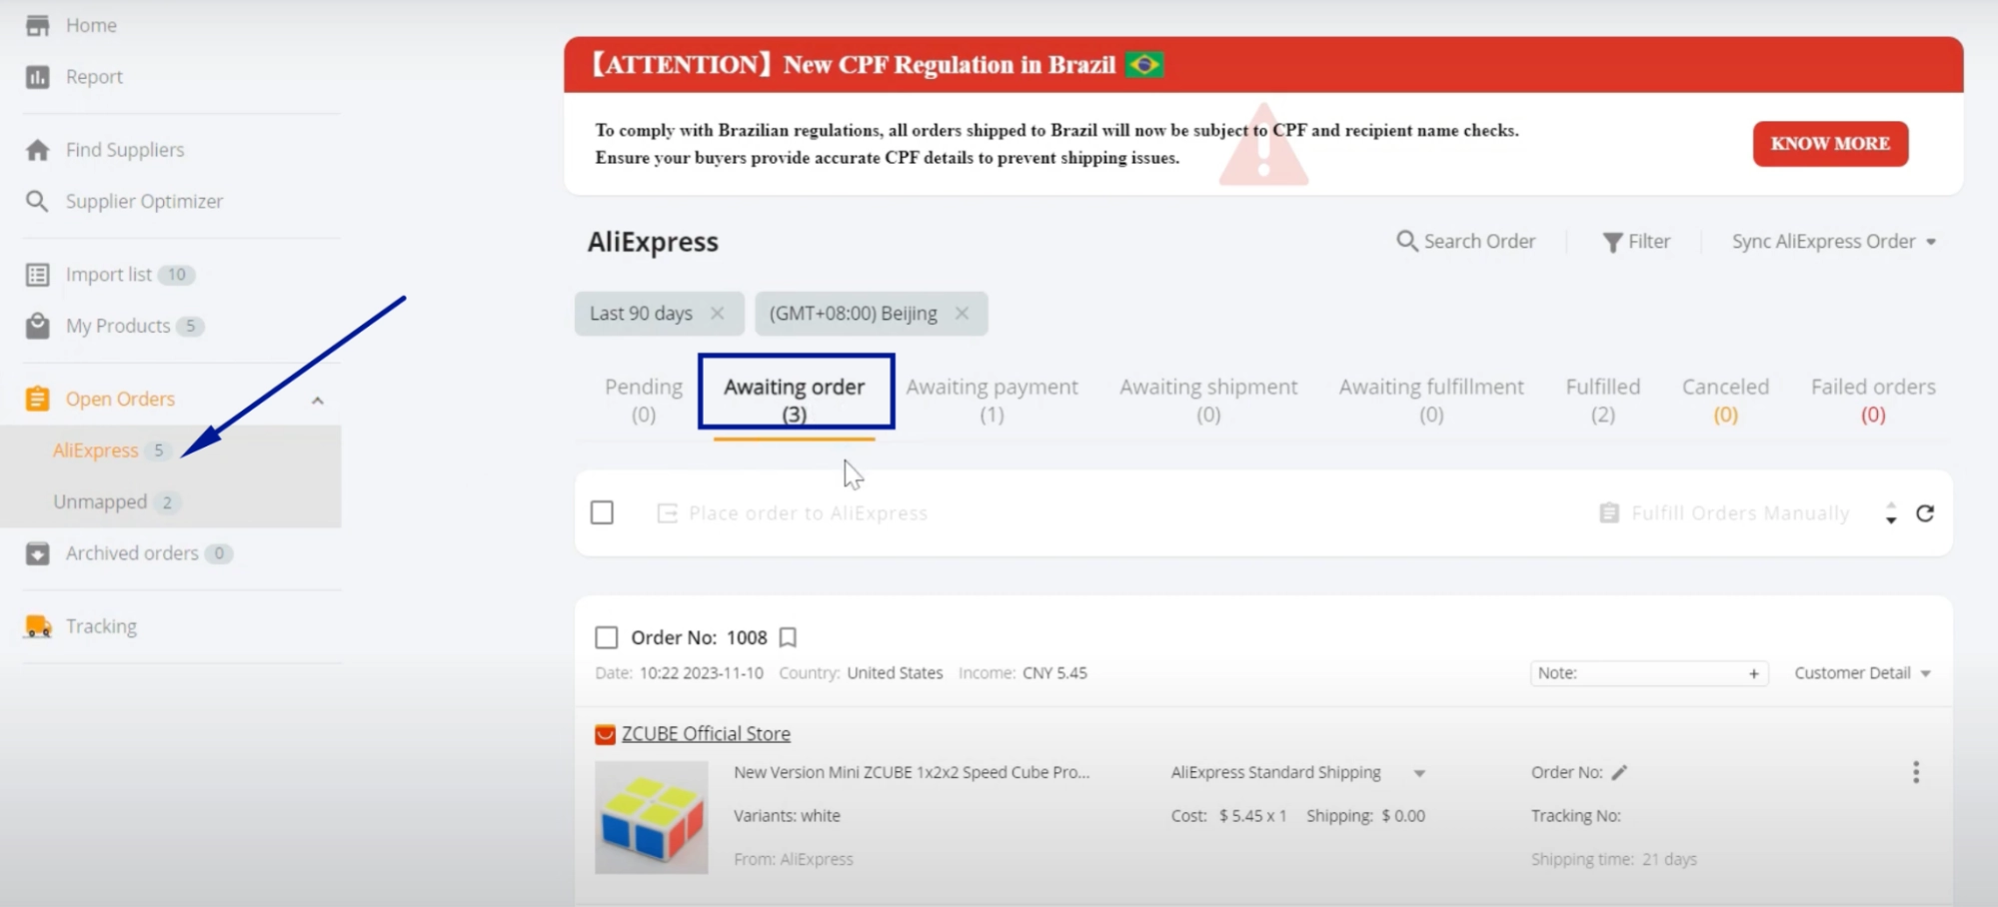The width and height of the screenshot is (1998, 907).
Task: Open AliExpress Standard Shipping dropdown
Action: [x=1419, y=773]
